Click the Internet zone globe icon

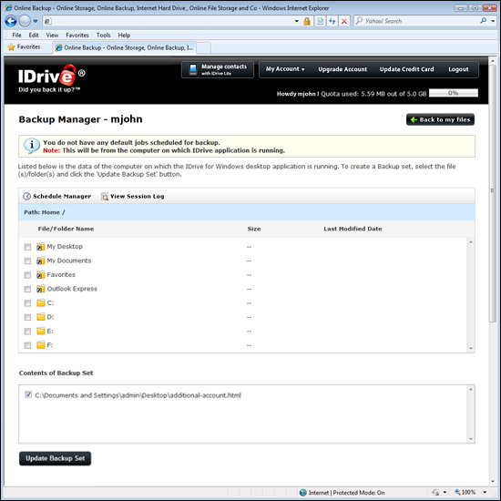[x=303, y=493]
